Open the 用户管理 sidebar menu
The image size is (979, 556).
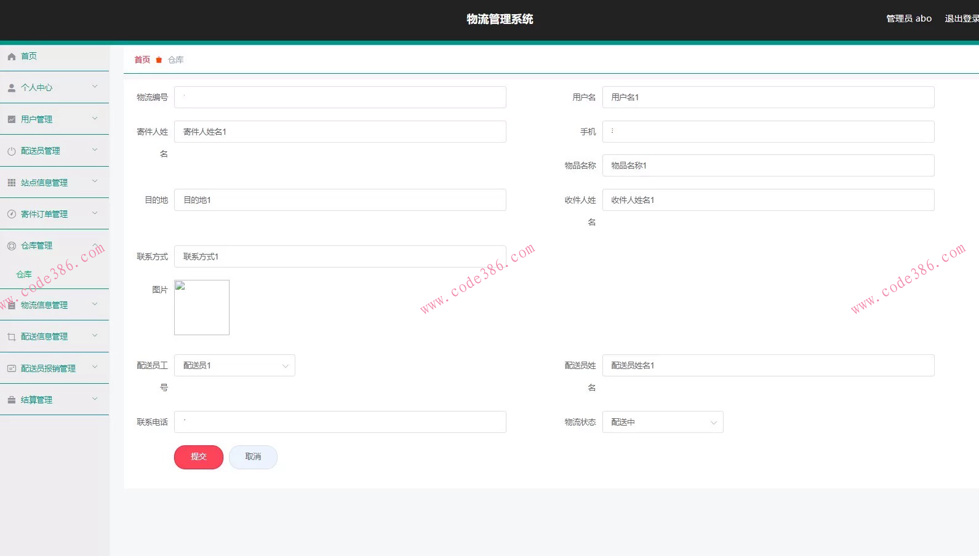tap(55, 119)
